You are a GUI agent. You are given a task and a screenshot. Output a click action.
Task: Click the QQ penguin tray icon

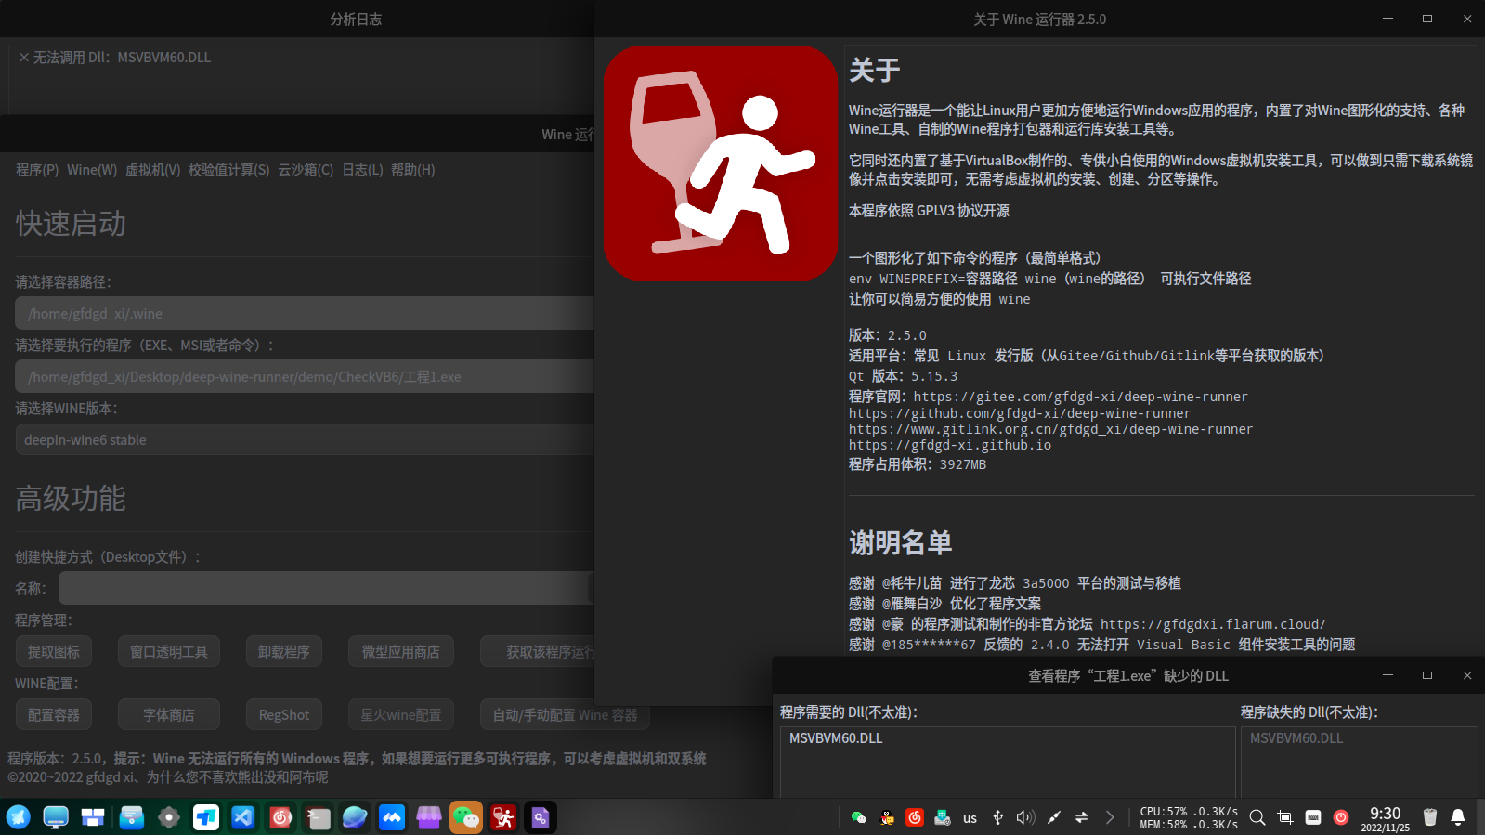click(887, 817)
